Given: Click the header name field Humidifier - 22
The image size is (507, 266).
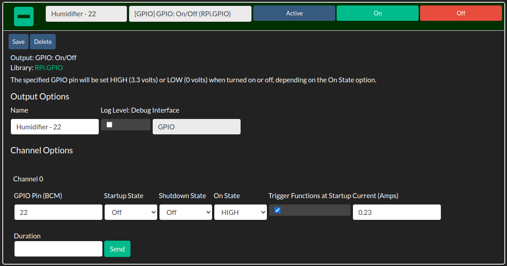Looking at the screenshot, I should coord(87,14).
